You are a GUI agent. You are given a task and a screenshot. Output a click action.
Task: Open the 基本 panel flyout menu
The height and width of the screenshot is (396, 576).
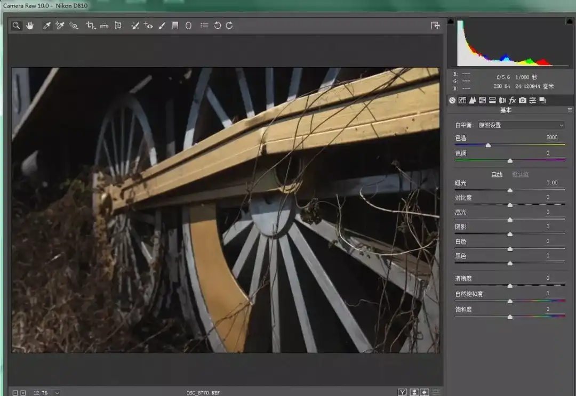click(570, 110)
